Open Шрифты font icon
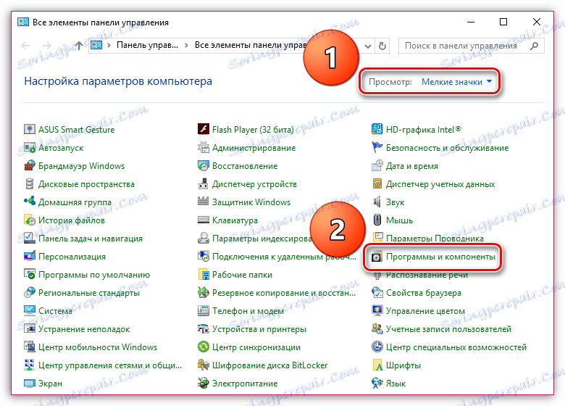 tap(377, 365)
